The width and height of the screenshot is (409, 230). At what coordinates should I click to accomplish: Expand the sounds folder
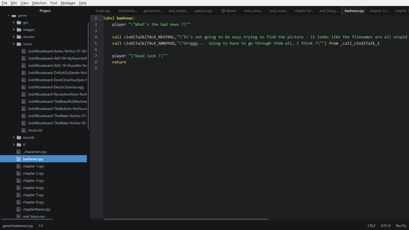(x=13, y=137)
